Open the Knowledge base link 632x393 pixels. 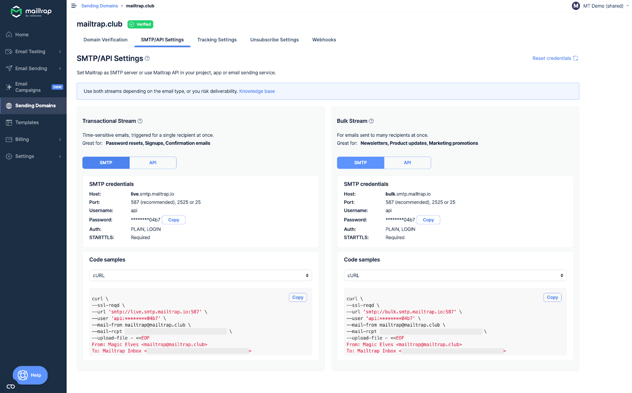(x=257, y=91)
